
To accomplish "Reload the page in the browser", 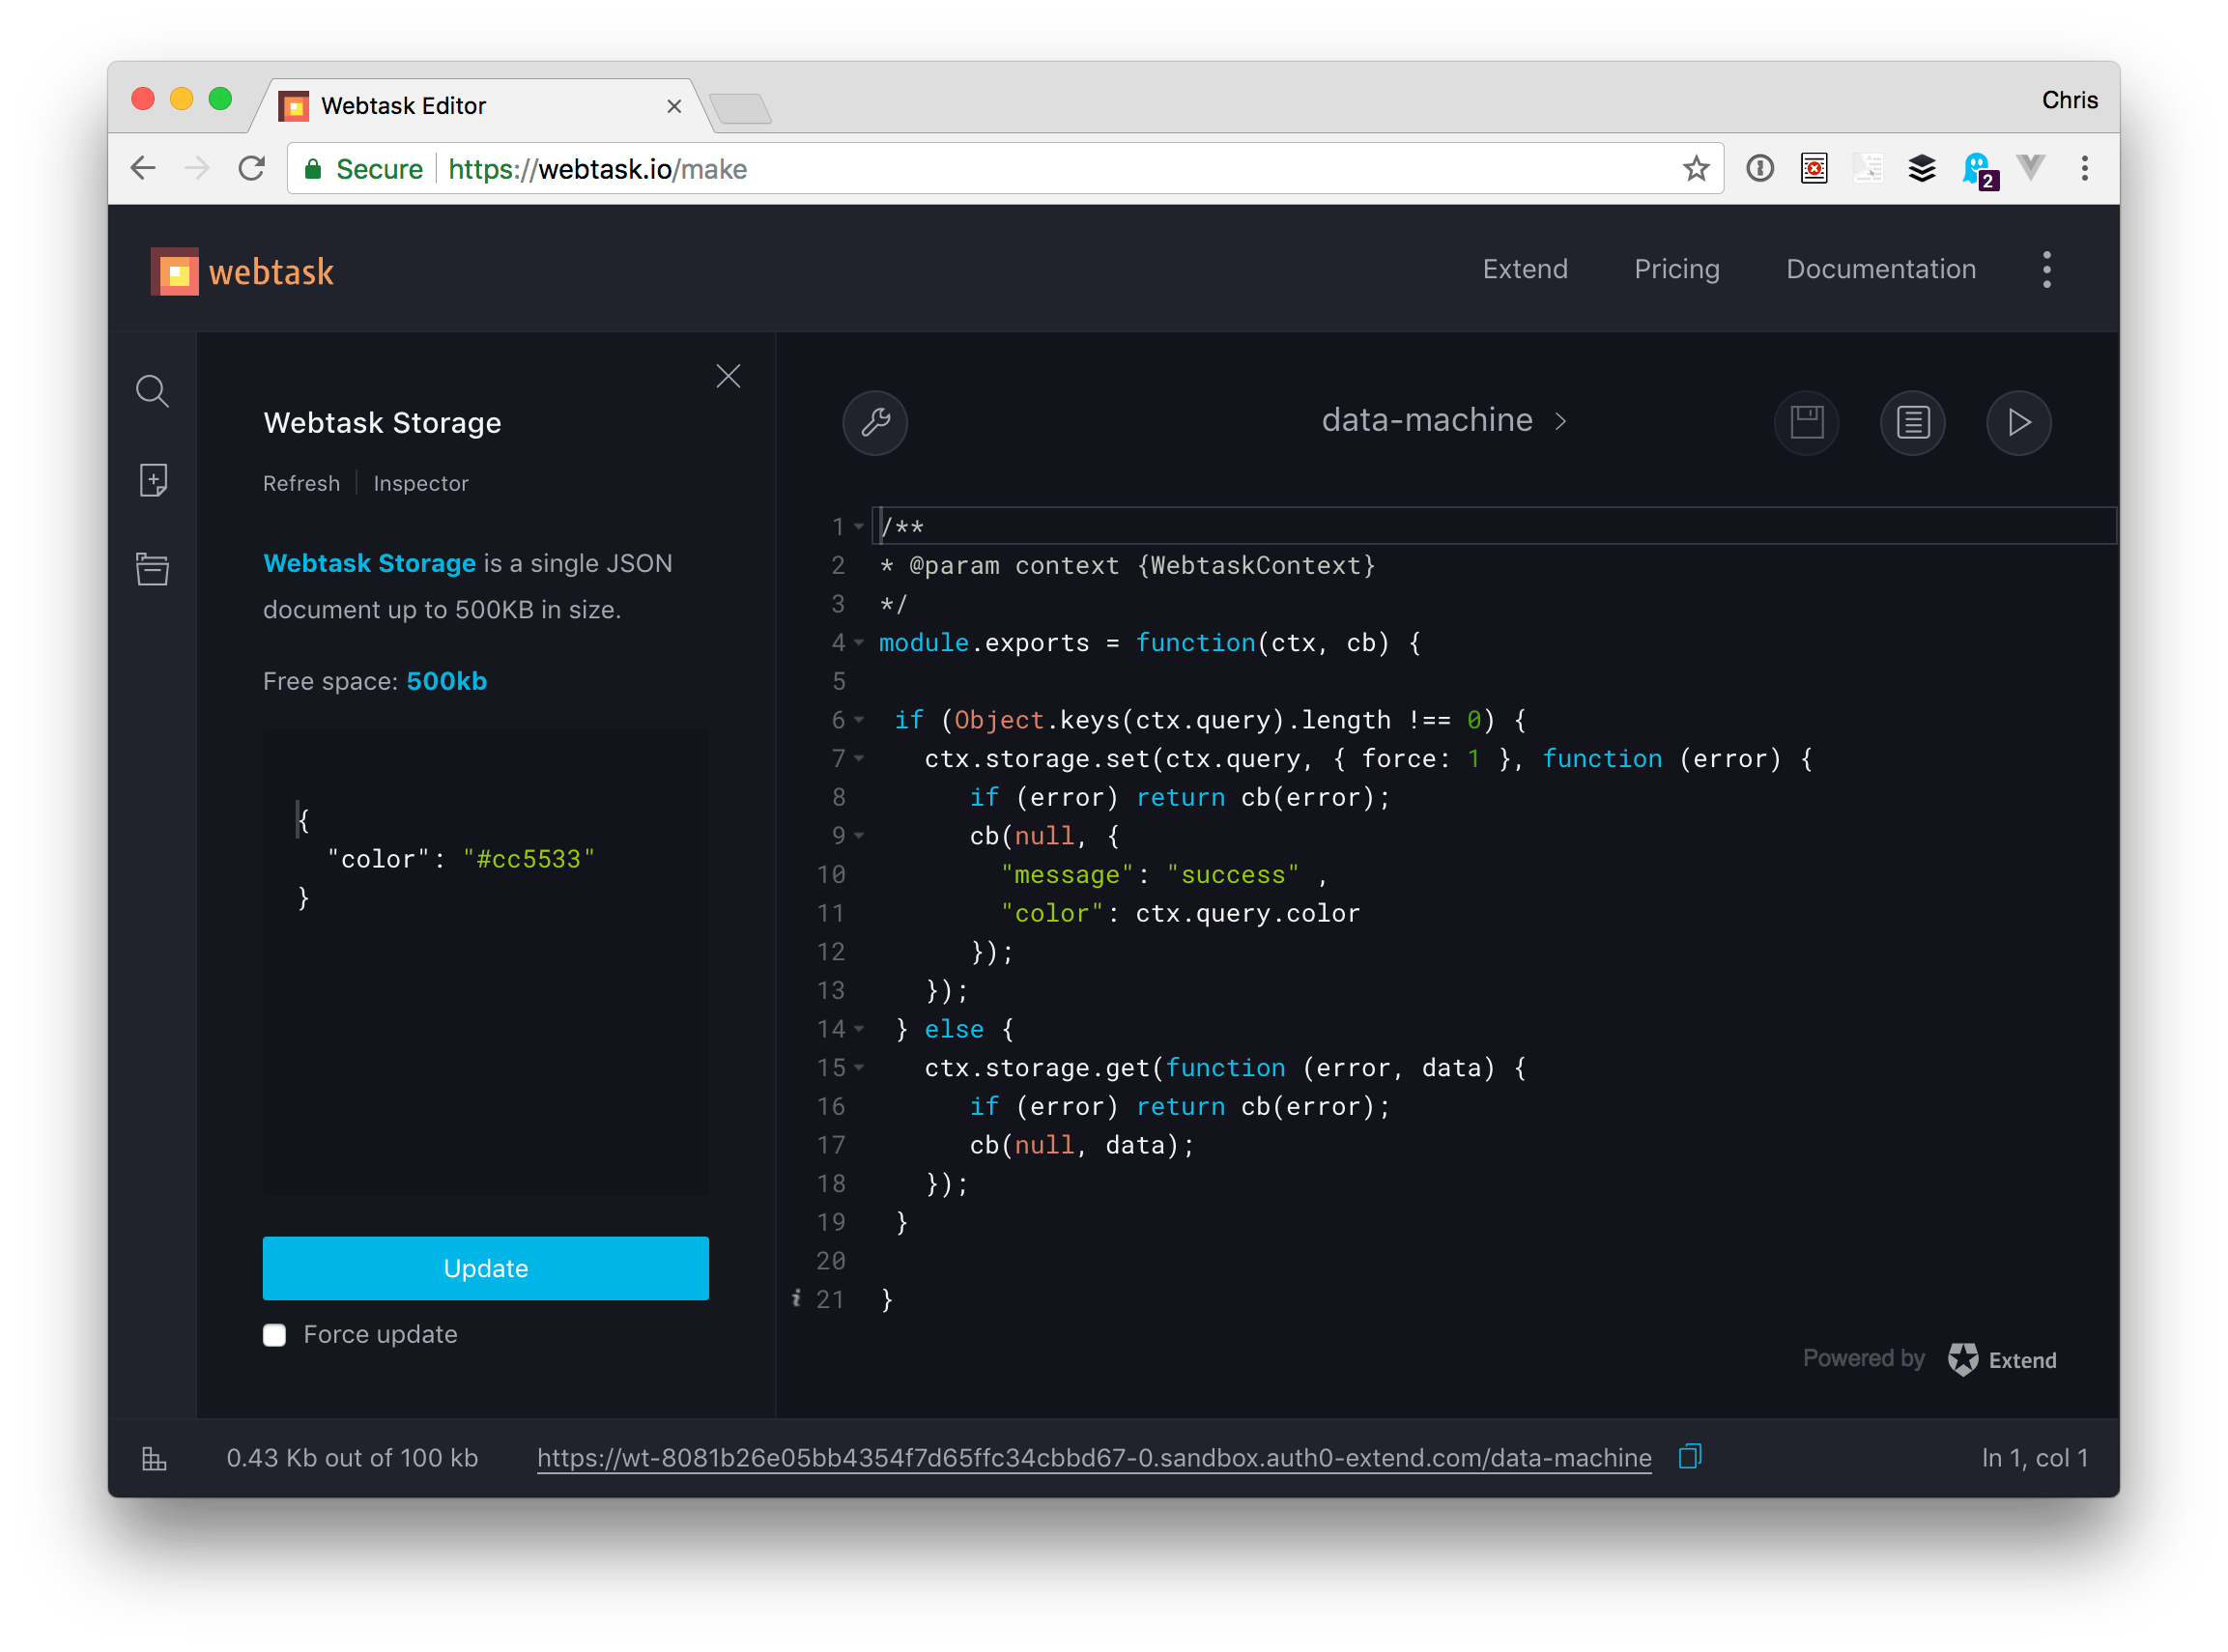I will [251, 168].
